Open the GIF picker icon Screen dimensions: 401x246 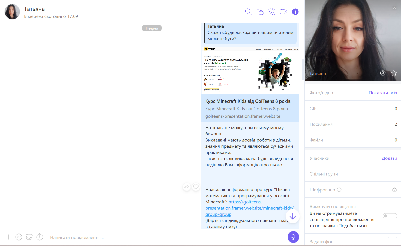tap(19, 237)
